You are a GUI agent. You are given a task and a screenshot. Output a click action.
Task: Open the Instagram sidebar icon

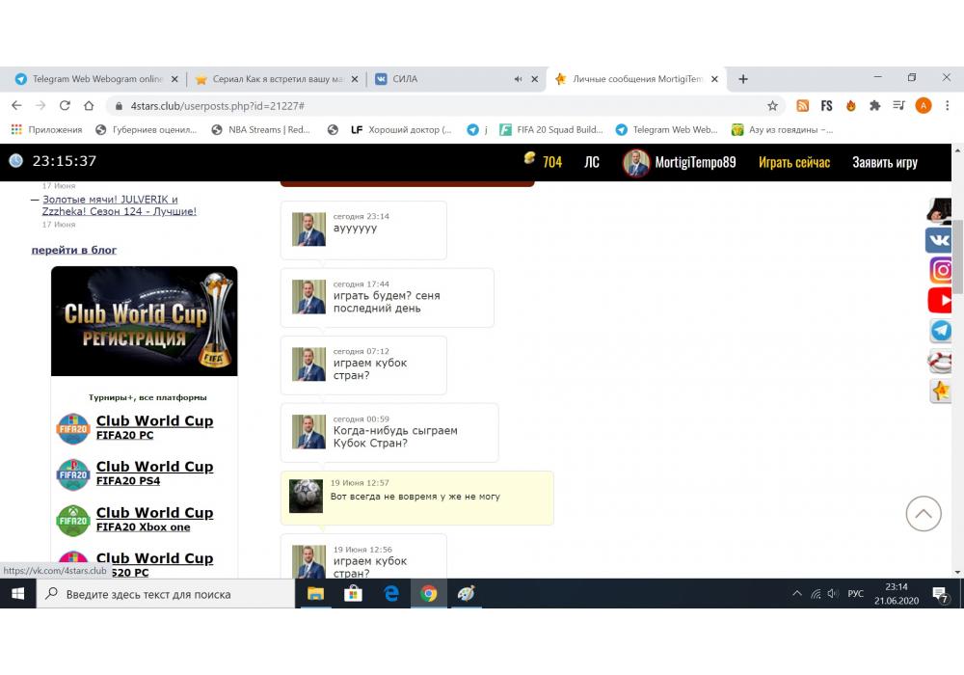point(941,271)
